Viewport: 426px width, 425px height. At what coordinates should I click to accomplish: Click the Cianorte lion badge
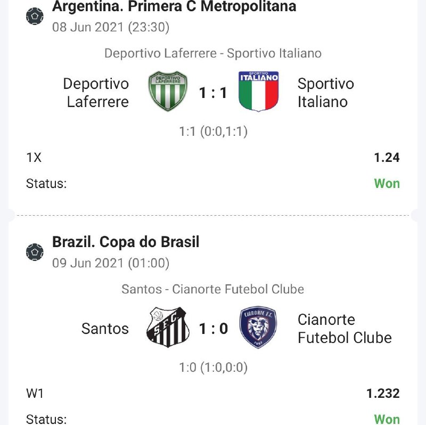(x=258, y=328)
